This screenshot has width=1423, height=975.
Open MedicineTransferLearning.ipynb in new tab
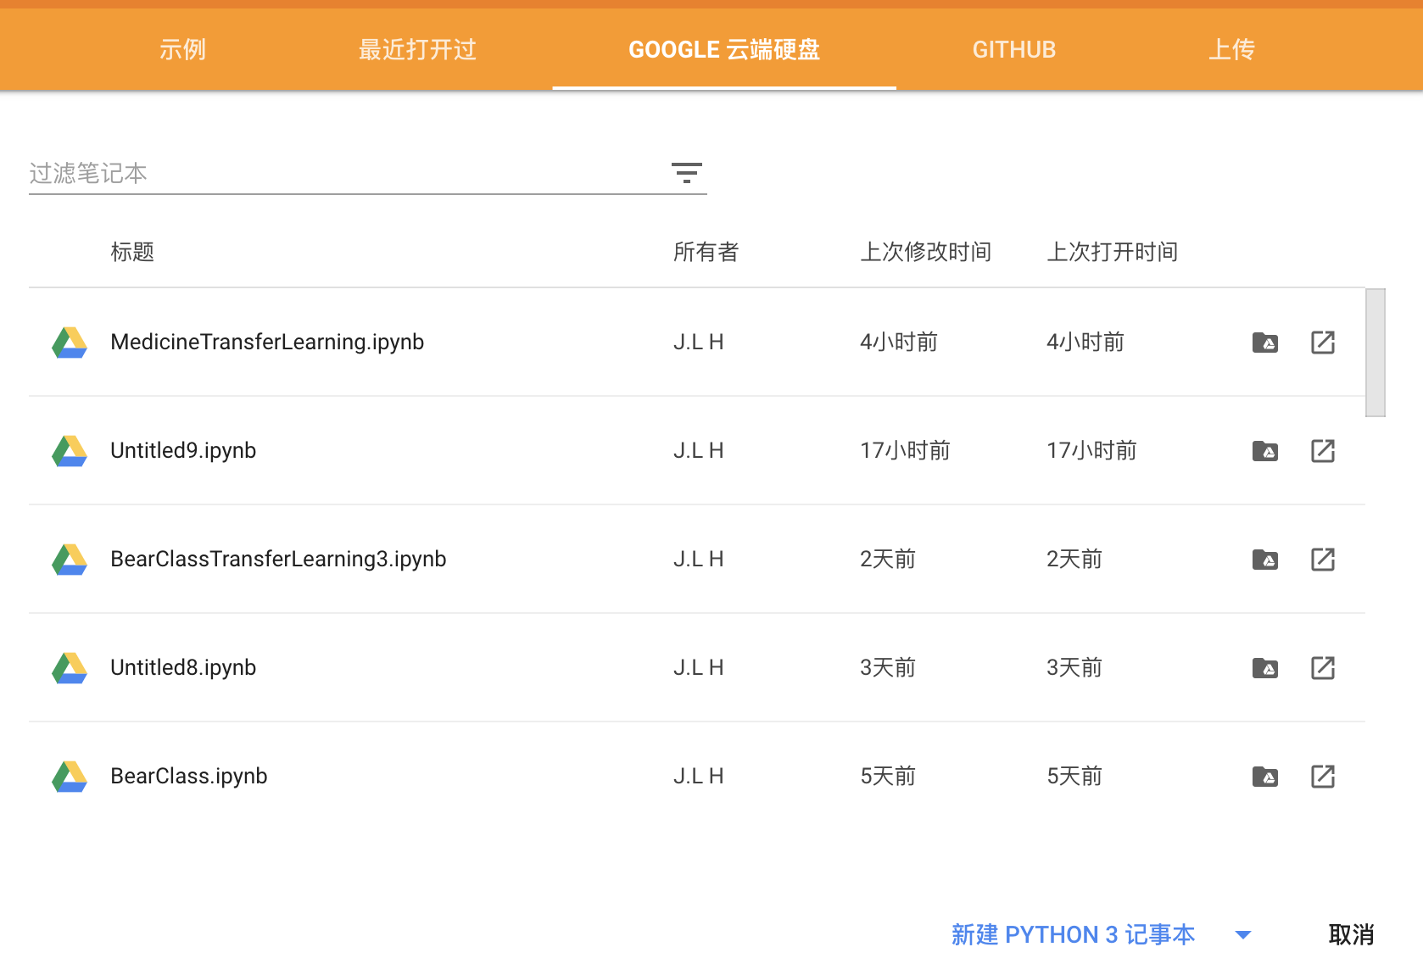coord(1323,343)
